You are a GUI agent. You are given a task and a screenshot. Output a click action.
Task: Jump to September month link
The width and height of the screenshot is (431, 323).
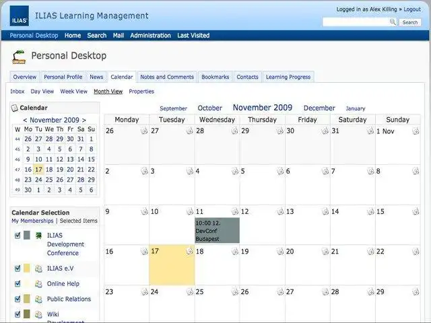pos(173,108)
